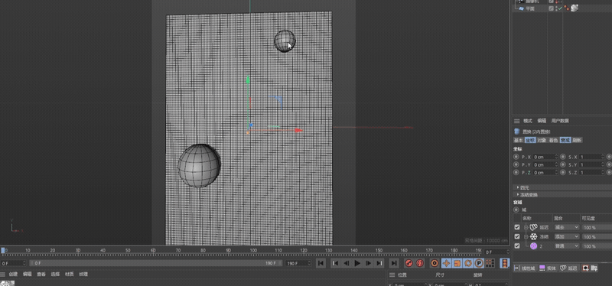
Task: Click the rightmost field list add icon
Action: coord(594,268)
